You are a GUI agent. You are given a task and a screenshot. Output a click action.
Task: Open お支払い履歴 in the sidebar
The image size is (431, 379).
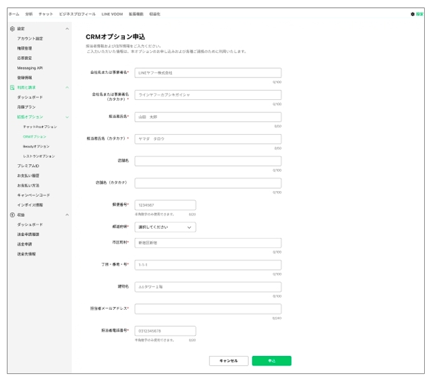(28, 175)
